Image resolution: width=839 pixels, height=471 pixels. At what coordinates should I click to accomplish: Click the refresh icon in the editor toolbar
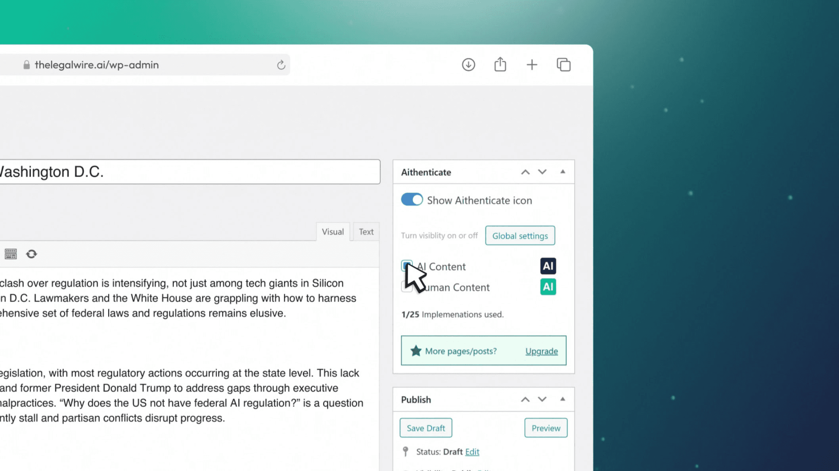pos(32,254)
